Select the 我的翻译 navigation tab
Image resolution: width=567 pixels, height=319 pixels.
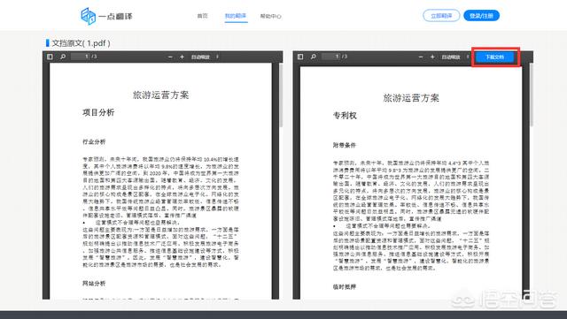(236, 16)
